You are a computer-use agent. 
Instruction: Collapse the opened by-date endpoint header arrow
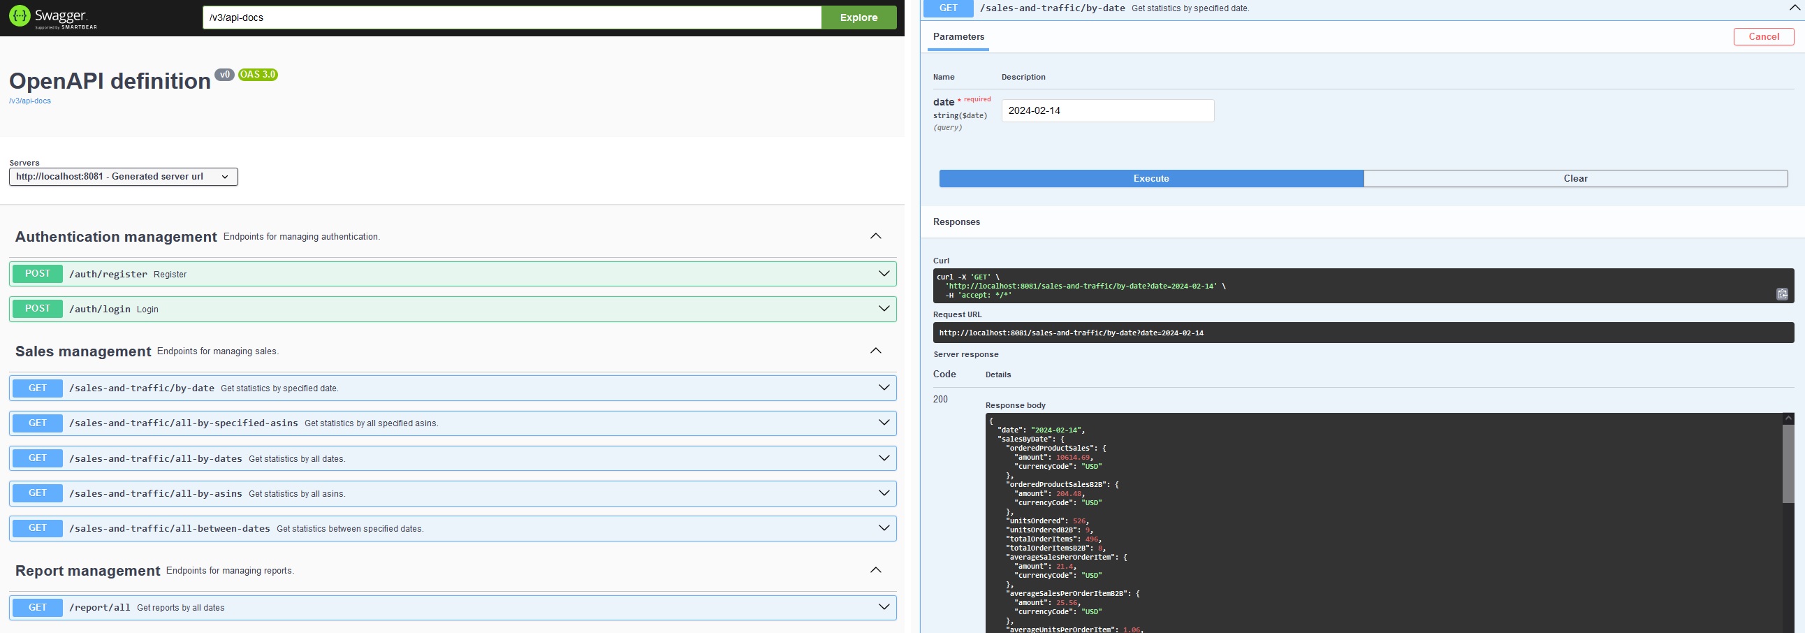pyautogui.click(x=1794, y=8)
